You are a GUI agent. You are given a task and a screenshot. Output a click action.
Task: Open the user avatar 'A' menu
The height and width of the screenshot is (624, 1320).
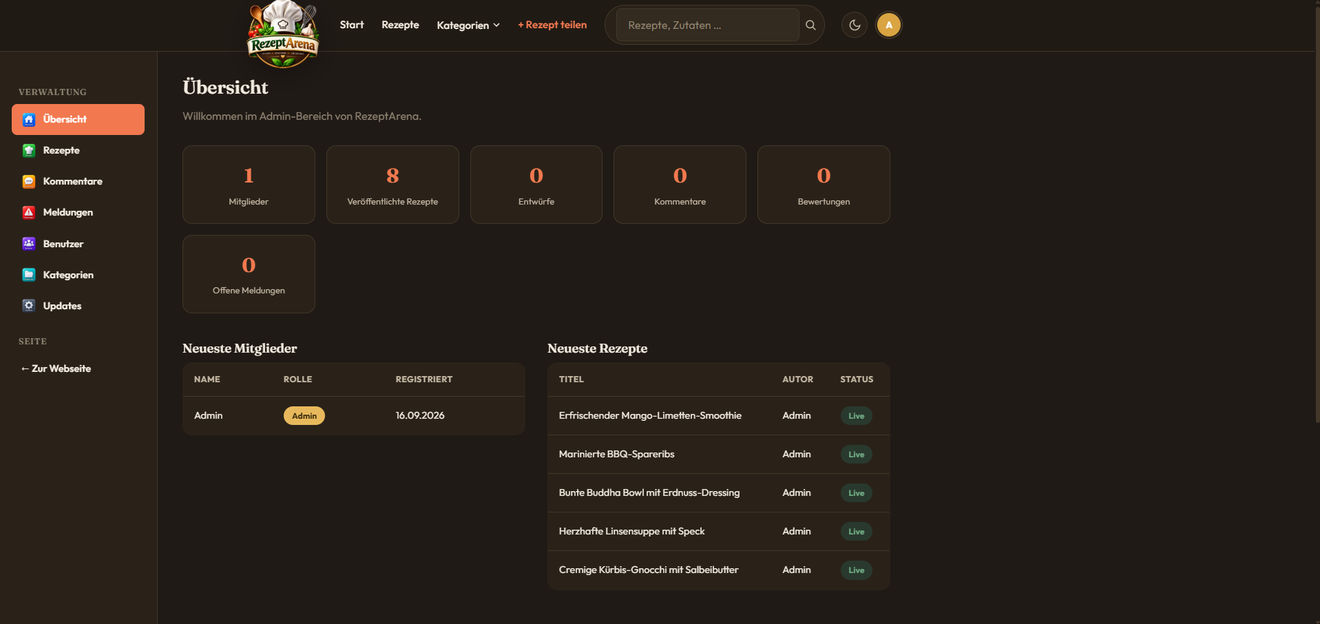[x=889, y=25]
